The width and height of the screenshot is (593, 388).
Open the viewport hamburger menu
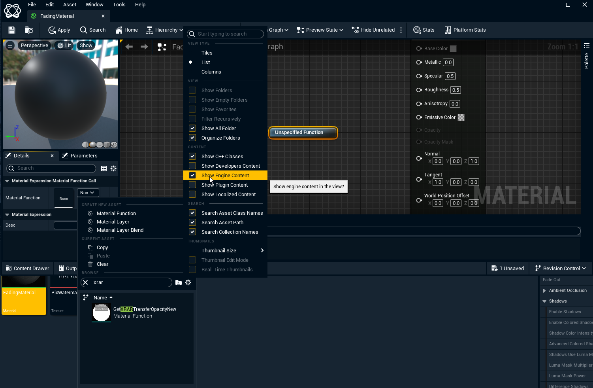pos(10,45)
